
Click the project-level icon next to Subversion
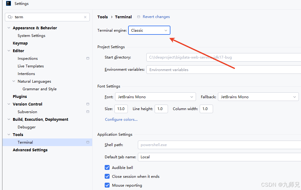coord(88,112)
